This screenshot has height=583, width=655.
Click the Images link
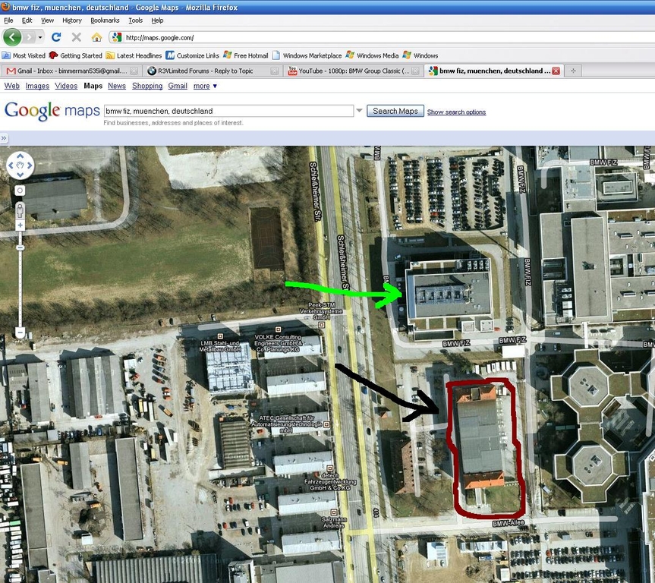37,86
